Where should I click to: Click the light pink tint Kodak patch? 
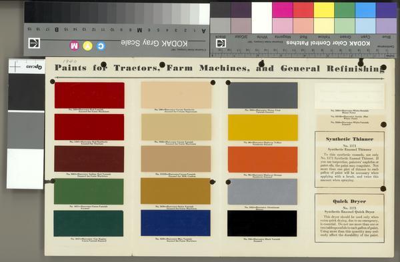coord(283,26)
